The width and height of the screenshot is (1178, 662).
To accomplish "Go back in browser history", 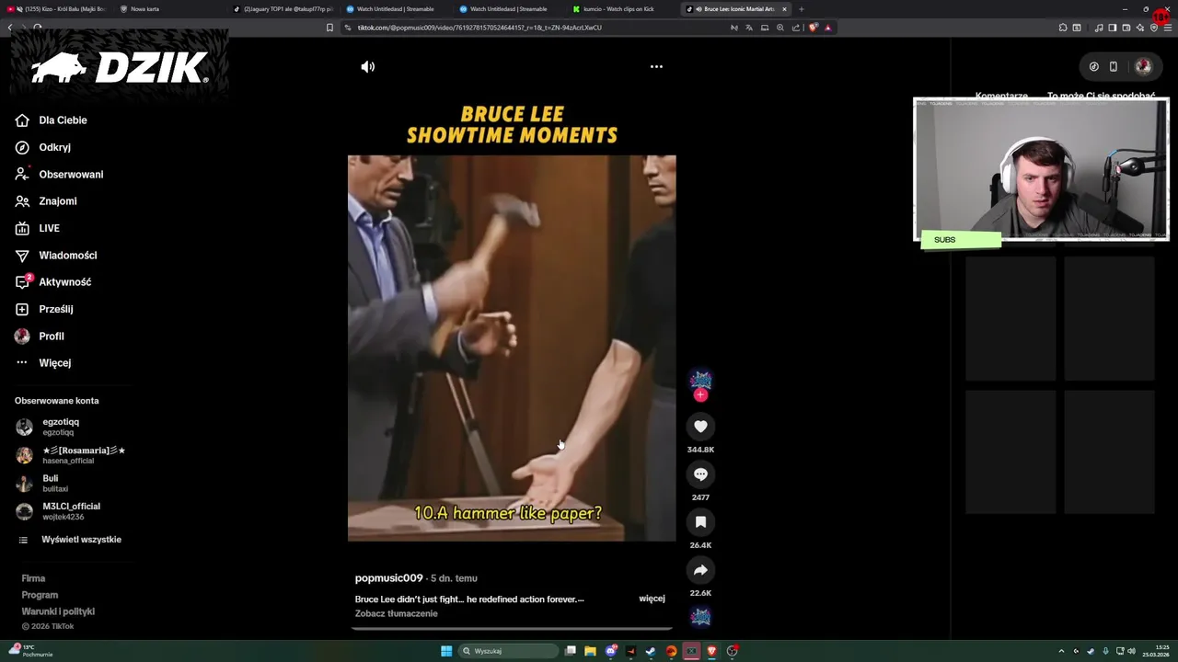I will 10,28.
